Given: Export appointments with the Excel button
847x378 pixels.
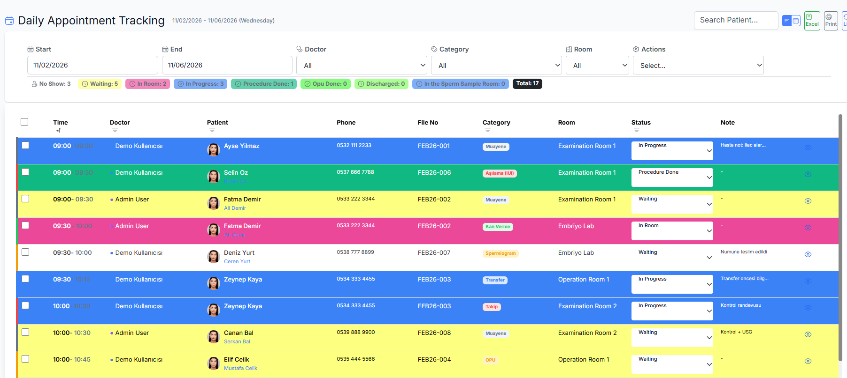Looking at the screenshot, I should (812, 21).
